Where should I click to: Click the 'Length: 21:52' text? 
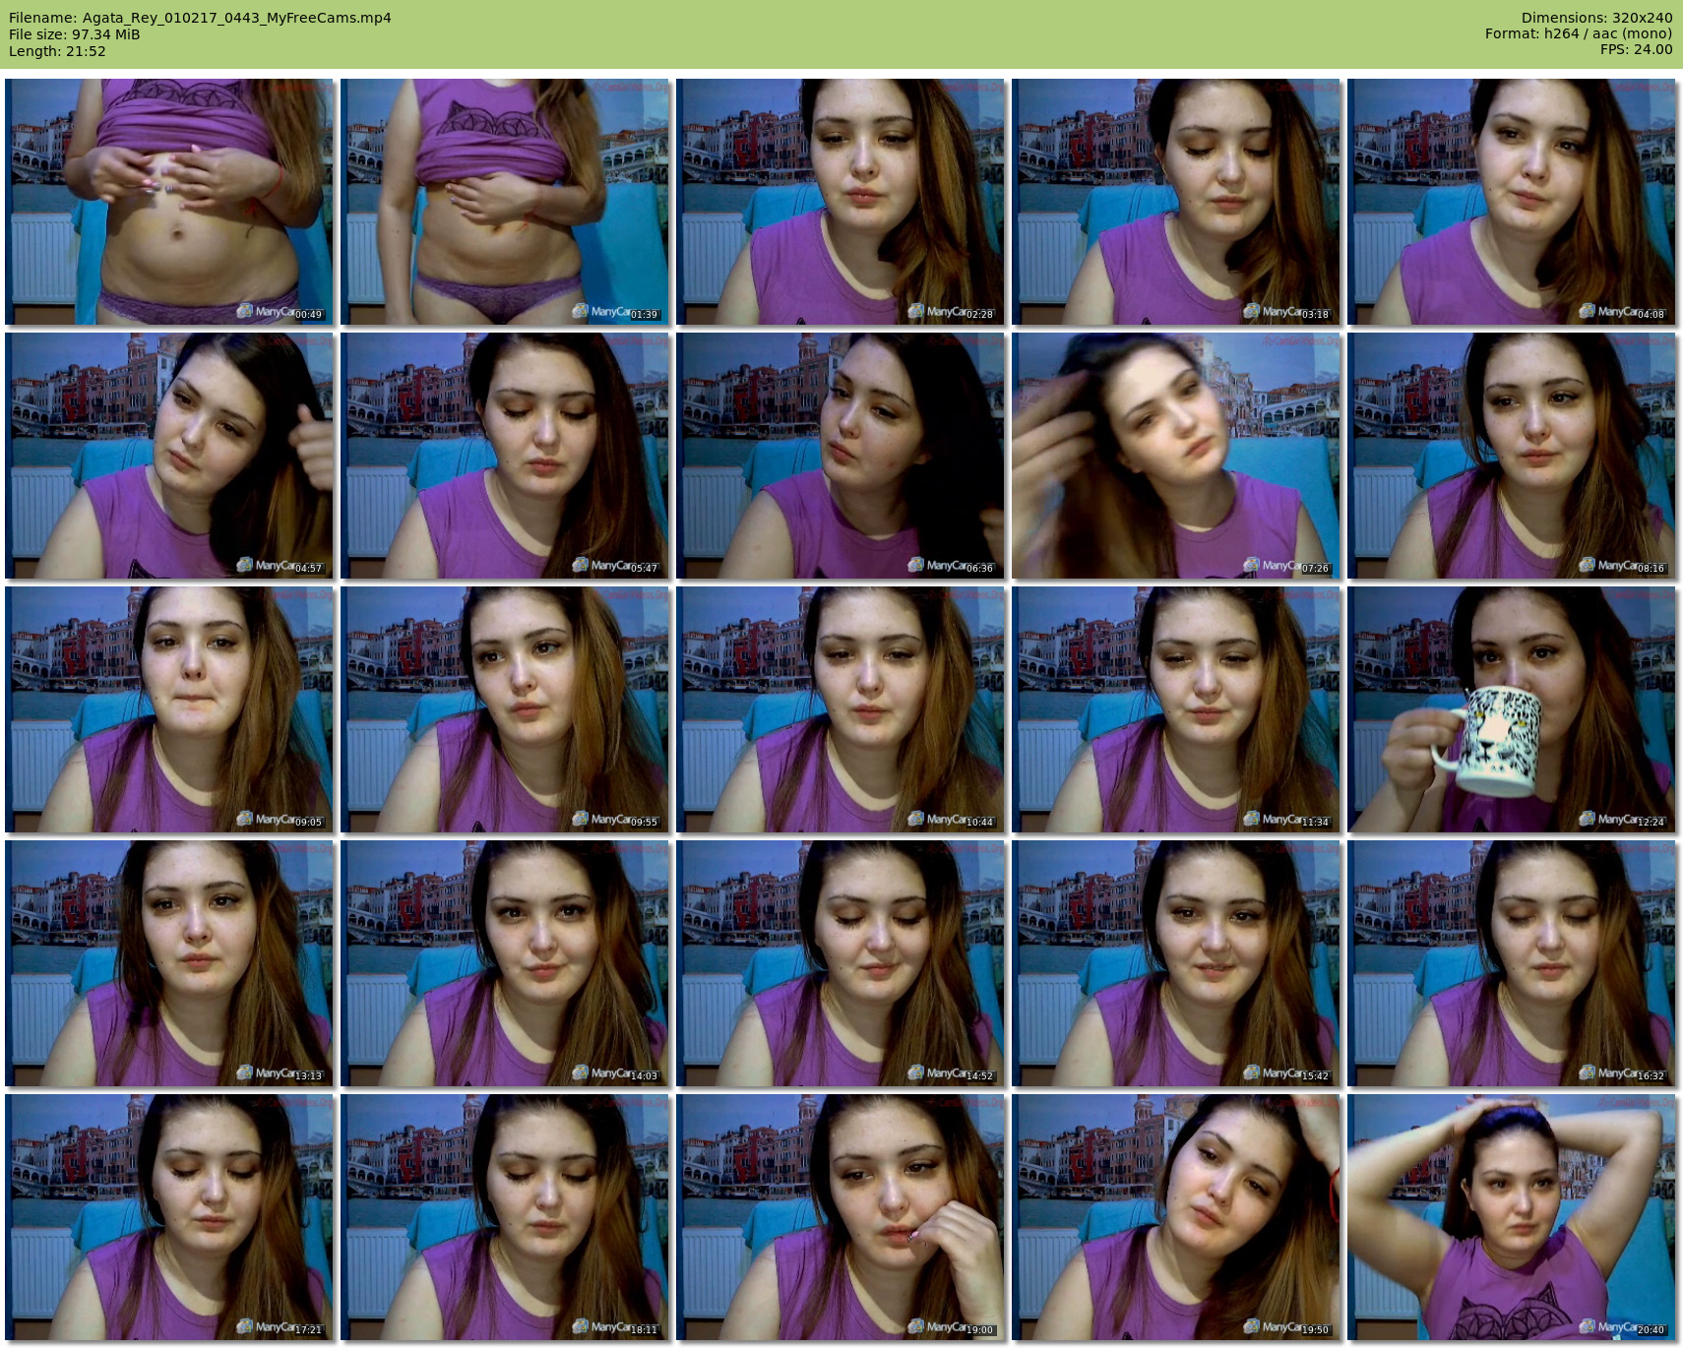point(57,51)
